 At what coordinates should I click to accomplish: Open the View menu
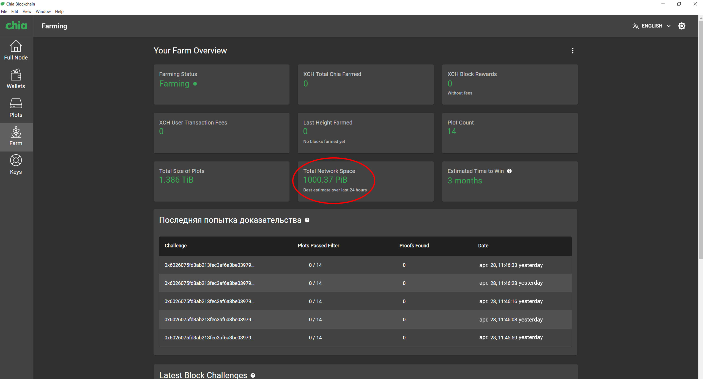pos(27,11)
